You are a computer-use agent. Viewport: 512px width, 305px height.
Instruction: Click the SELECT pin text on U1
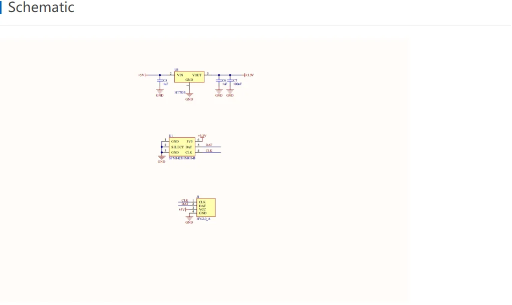(x=177, y=147)
